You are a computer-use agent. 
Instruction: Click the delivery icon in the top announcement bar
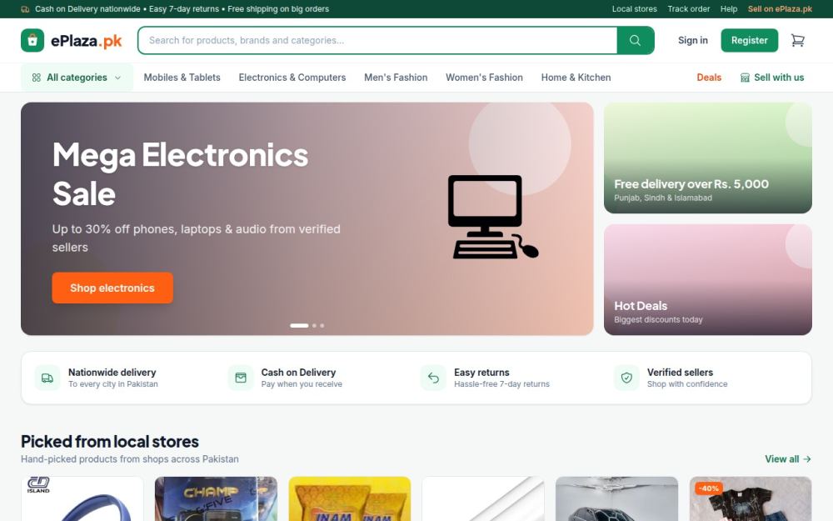25,9
